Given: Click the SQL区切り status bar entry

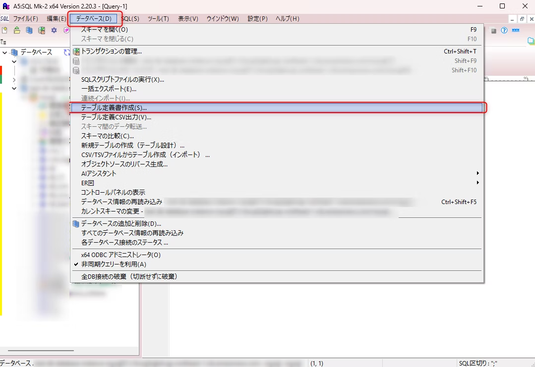Looking at the screenshot, I should 478,363.
